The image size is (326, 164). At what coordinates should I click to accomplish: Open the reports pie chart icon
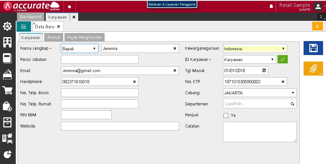click(x=7, y=154)
